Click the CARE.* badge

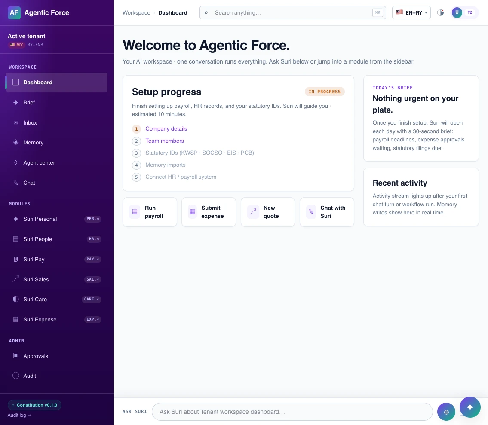[92, 299]
